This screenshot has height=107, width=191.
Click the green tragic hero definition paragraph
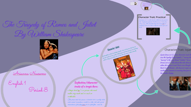click(x=82, y=93)
